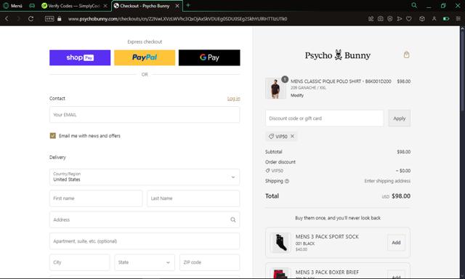Click the polo shirt product thumbnail
The height and width of the screenshot is (279, 465).
[275, 89]
